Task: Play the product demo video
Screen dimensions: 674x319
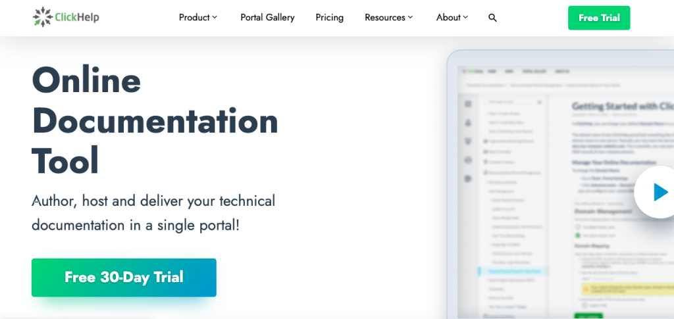Action: point(656,192)
